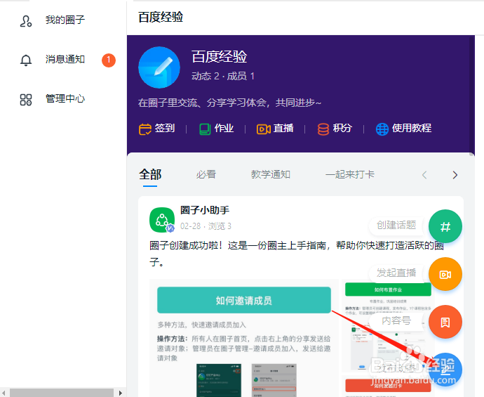
Task: Click the 管理中心 grid icon
Action: pos(26,100)
